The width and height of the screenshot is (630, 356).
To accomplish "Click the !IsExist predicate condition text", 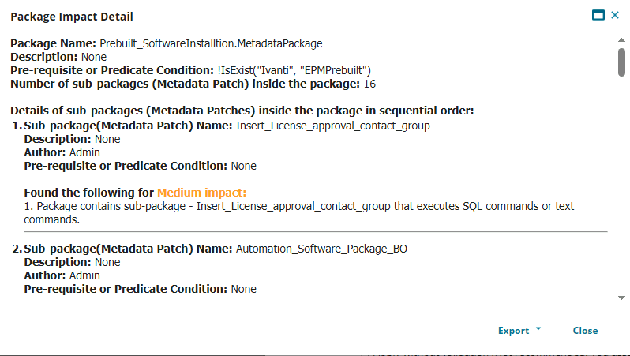I will pyautogui.click(x=294, y=70).
